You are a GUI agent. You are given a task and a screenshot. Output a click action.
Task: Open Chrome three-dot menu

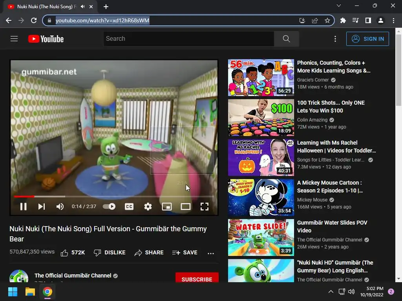[393, 20]
